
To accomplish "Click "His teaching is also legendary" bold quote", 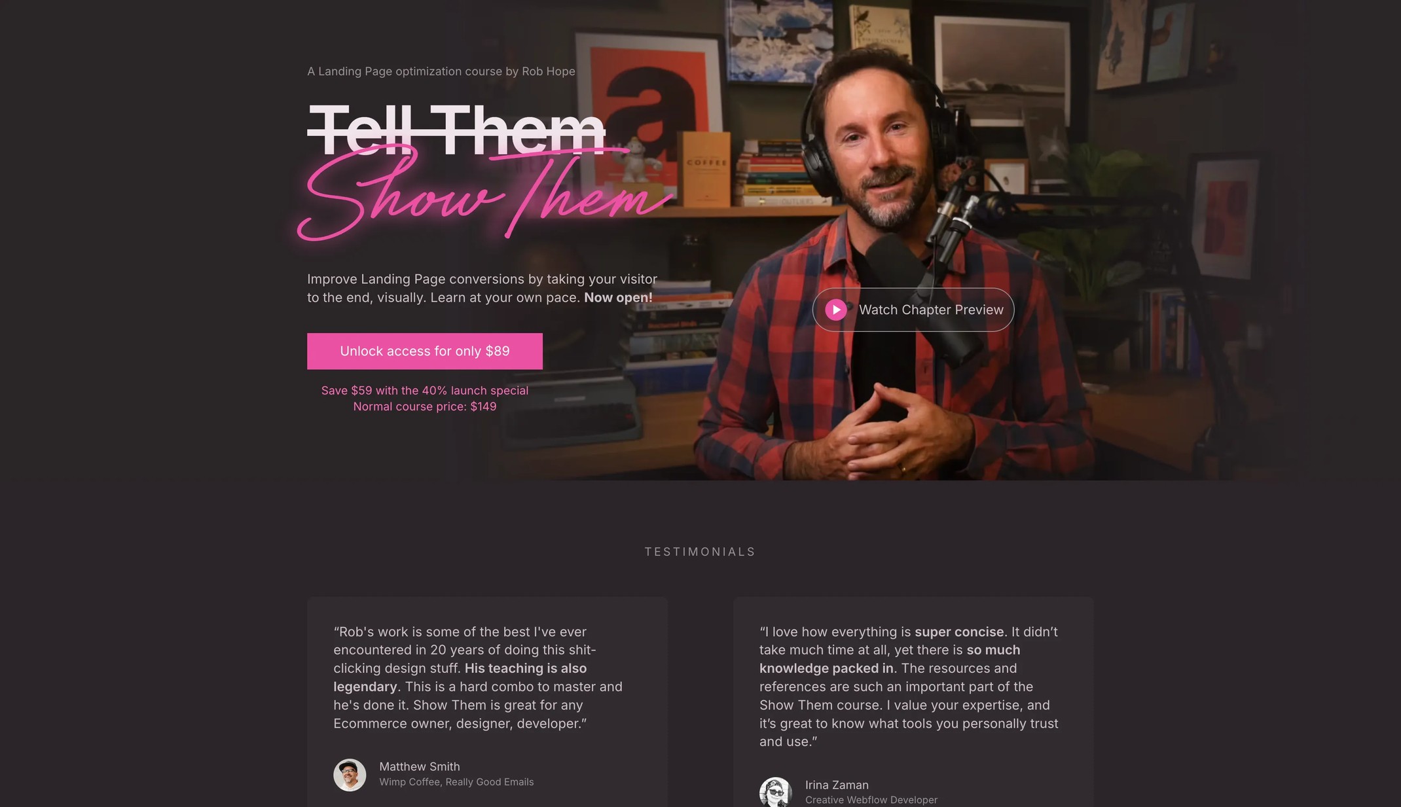I will 460,677.
